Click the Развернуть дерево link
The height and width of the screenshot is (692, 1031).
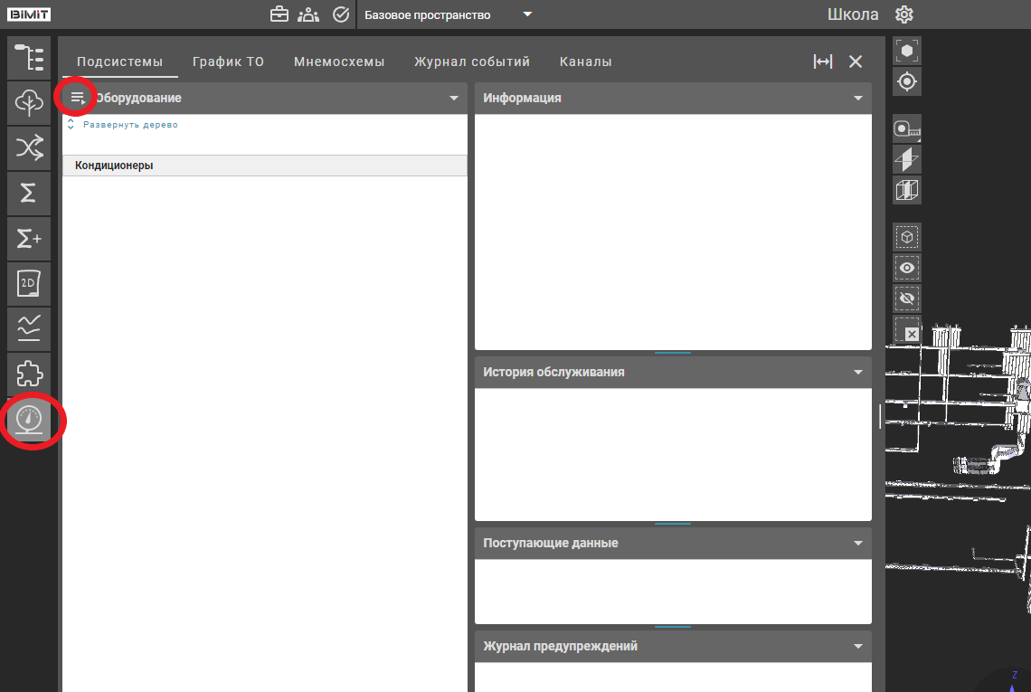tap(130, 125)
